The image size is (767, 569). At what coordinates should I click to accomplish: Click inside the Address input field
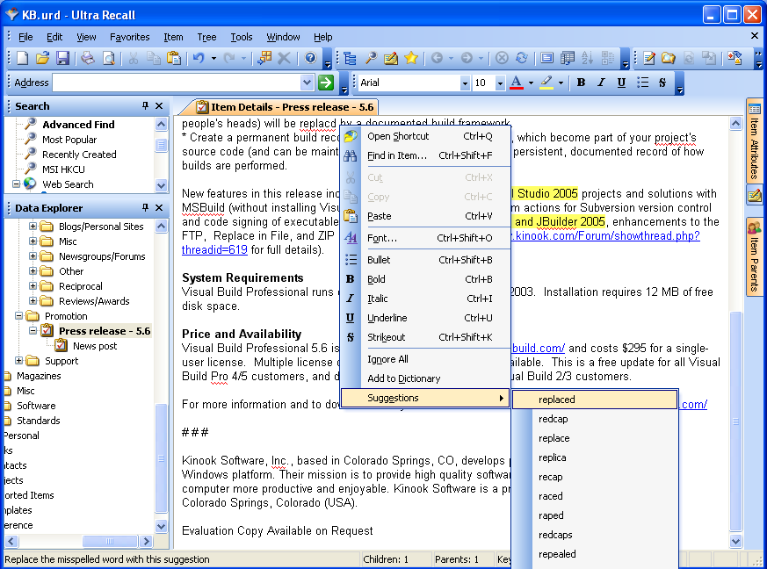[176, 83]
